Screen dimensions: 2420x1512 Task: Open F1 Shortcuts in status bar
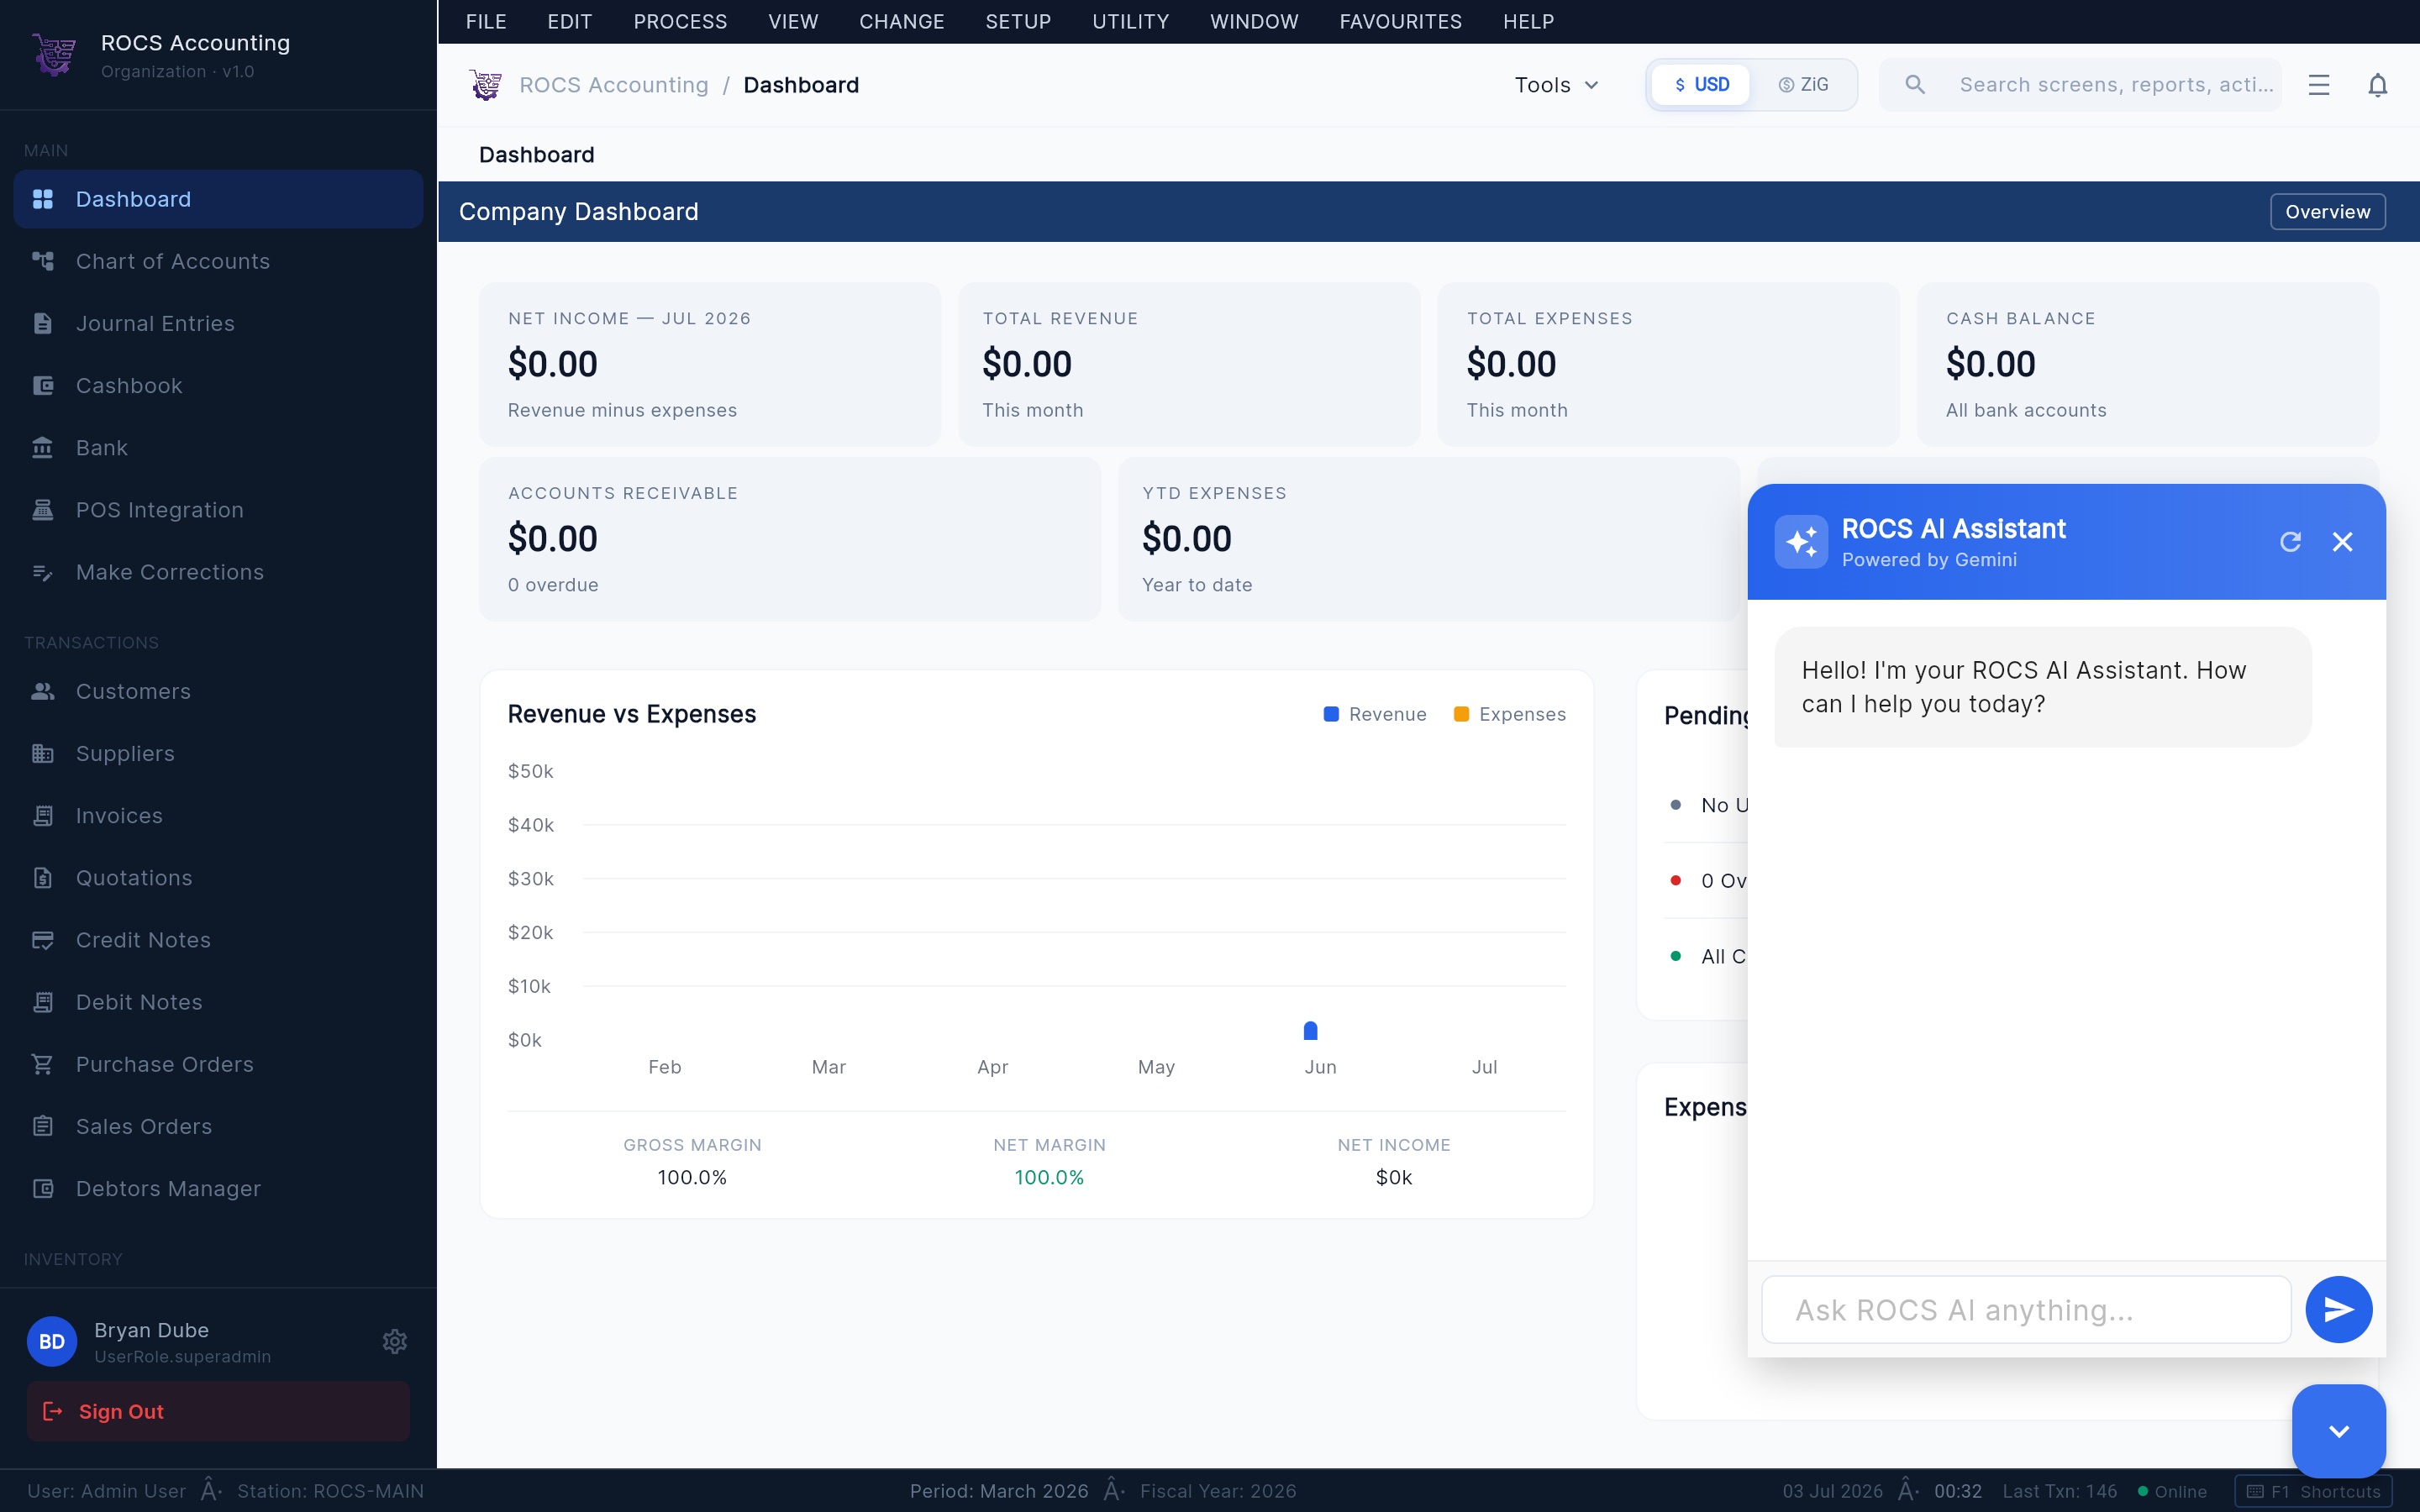click(x=2314, y=1491)
